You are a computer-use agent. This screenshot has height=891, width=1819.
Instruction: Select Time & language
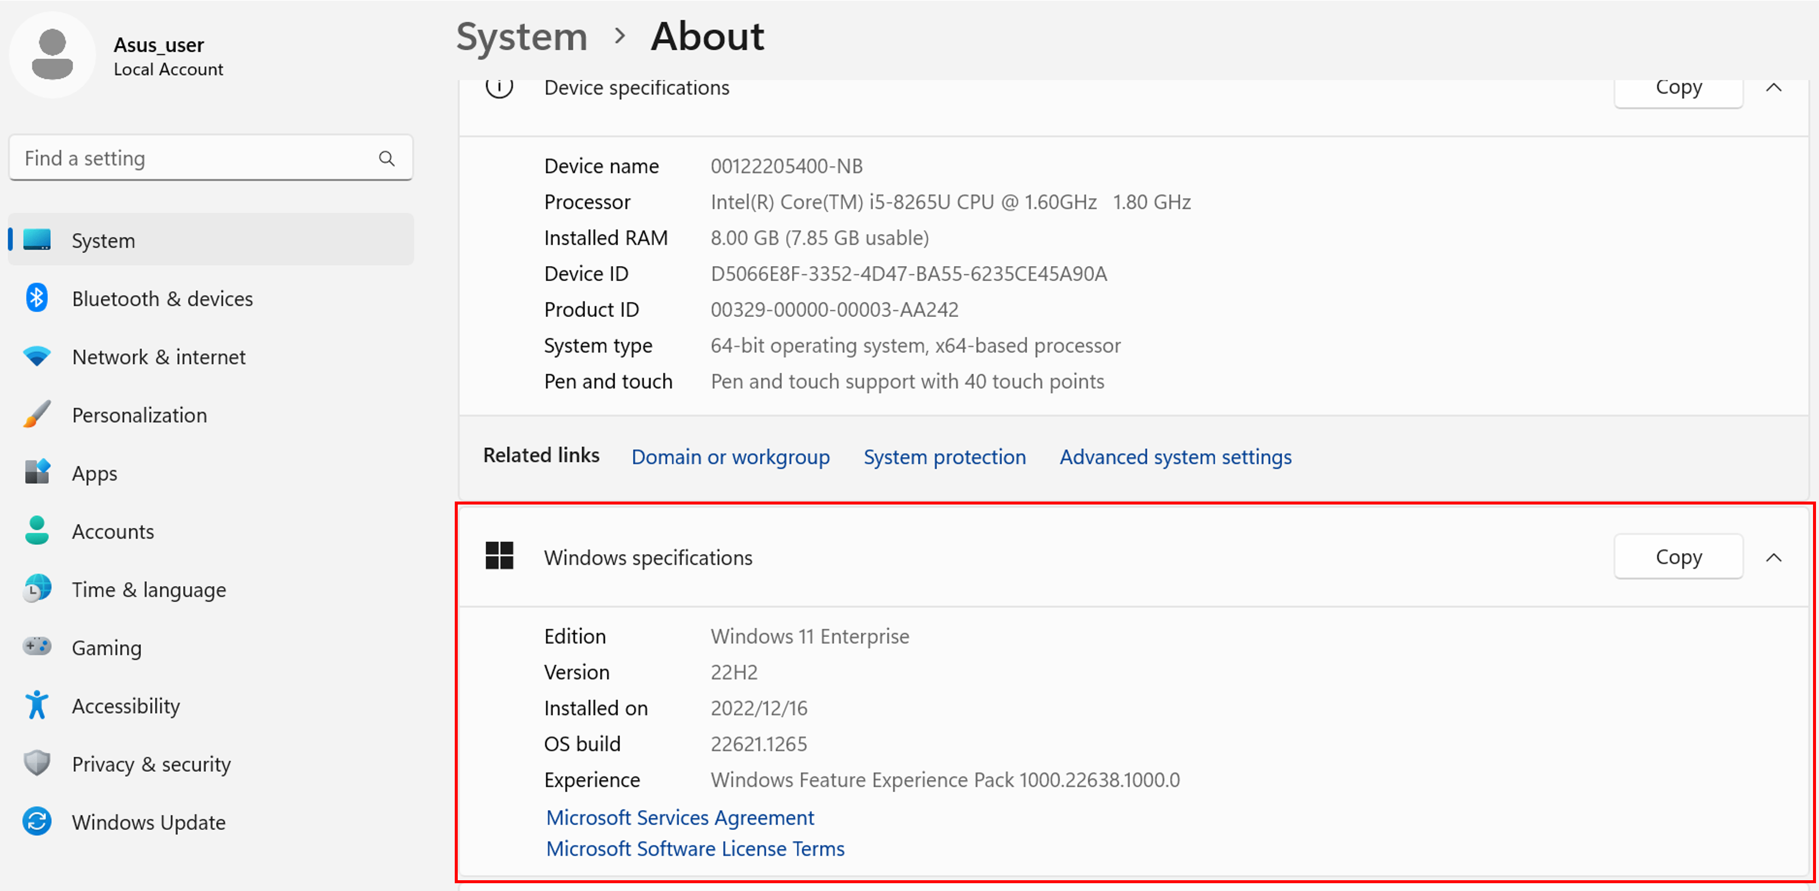(x=149, y=589)
